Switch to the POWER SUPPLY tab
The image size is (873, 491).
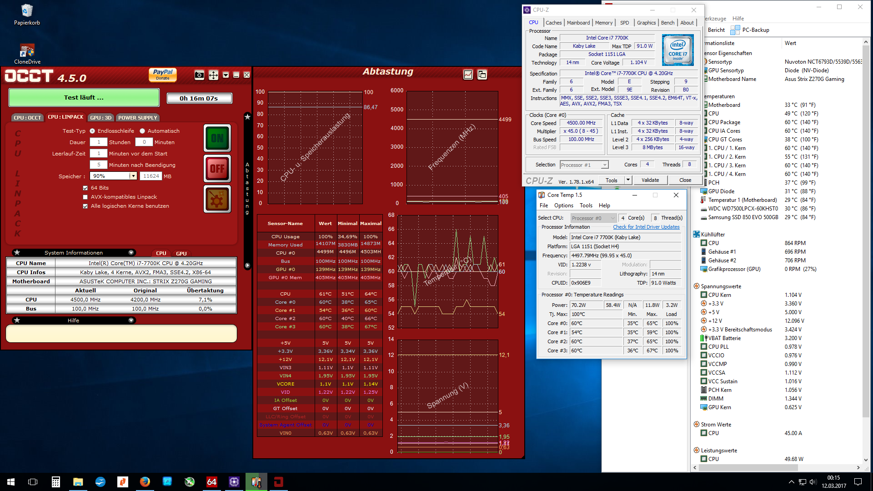[137, 118]
